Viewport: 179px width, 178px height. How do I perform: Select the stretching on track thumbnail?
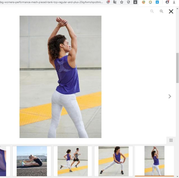pyautogui.click(x=32, y=161)
